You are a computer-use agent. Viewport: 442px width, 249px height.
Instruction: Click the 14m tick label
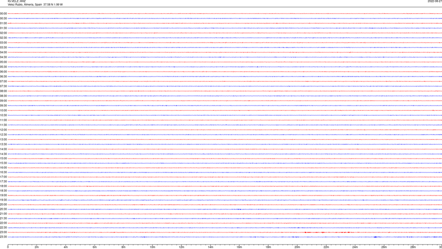(210, 247)
